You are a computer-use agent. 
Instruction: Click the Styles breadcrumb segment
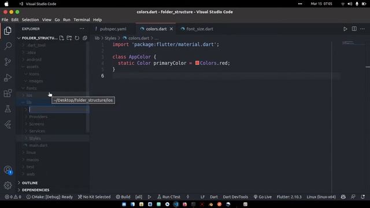point(110,38)
